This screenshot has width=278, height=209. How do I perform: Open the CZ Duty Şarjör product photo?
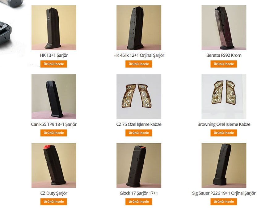click(54, 165)
